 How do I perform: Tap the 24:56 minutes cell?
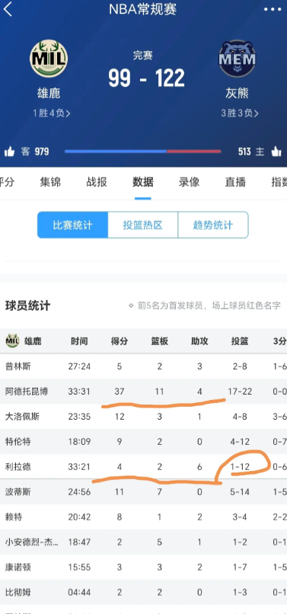pyautogui.click(x=79, y=492)
